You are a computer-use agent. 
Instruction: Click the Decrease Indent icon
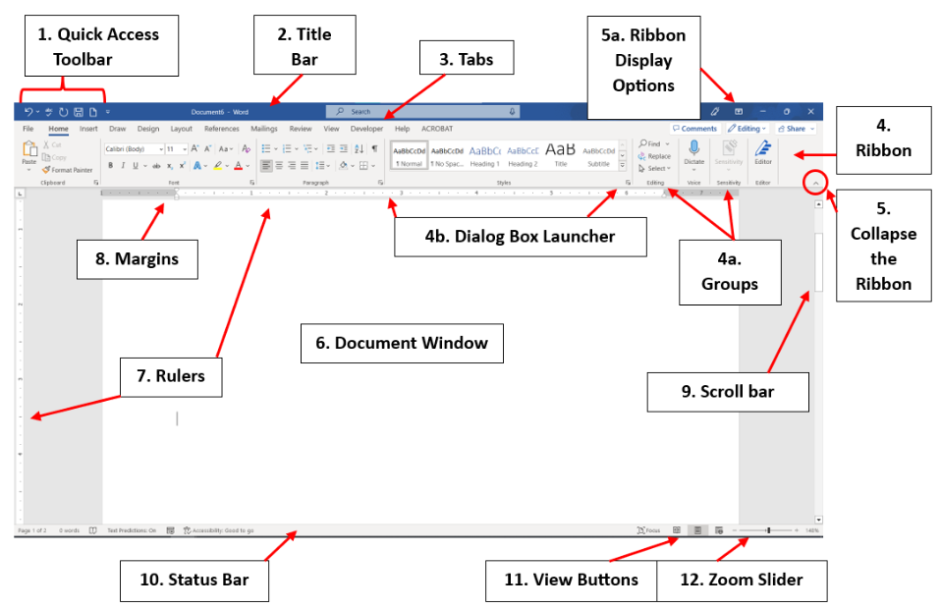coord(331,148)
